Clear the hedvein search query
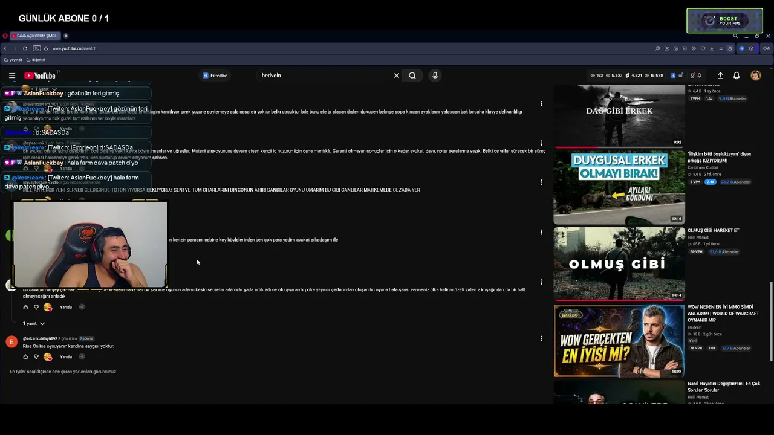774x435 pixels. pyautogui.click(x=397, y=76)
